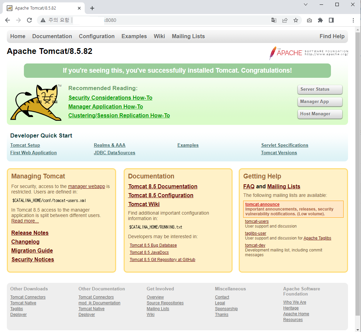The width and height of the screenshot is (361, 332).
Task: Bookmark this page with the star icon
Action: click(x=296, y=20)
